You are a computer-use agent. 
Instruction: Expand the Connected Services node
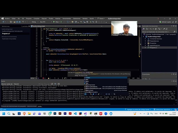(145, 39)
